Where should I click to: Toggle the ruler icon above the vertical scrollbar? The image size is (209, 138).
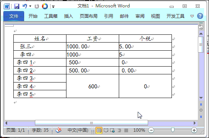pyautogui.click(x=201, y=27)
